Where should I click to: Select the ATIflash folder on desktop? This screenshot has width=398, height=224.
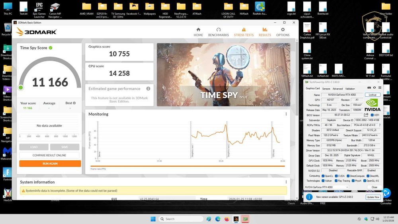coord(197,9)
